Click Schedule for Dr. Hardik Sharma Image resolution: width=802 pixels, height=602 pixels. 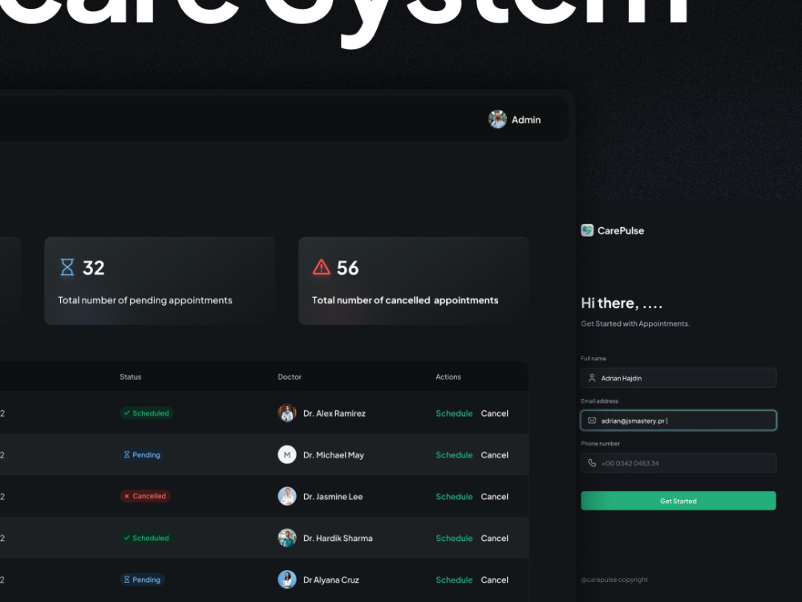pyautogui.click(x=454, y=538)
